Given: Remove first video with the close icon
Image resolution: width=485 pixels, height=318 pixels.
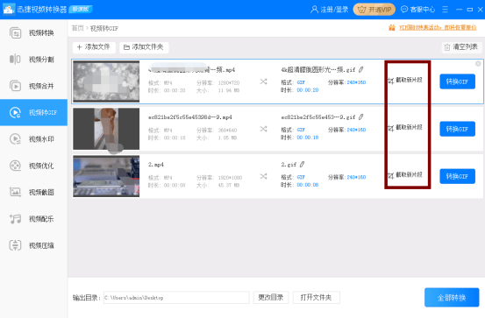Looking at the screenshot, I should point(478,64).
